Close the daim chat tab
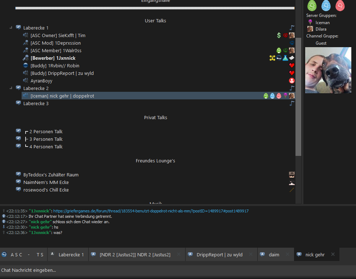 [288, 254]
